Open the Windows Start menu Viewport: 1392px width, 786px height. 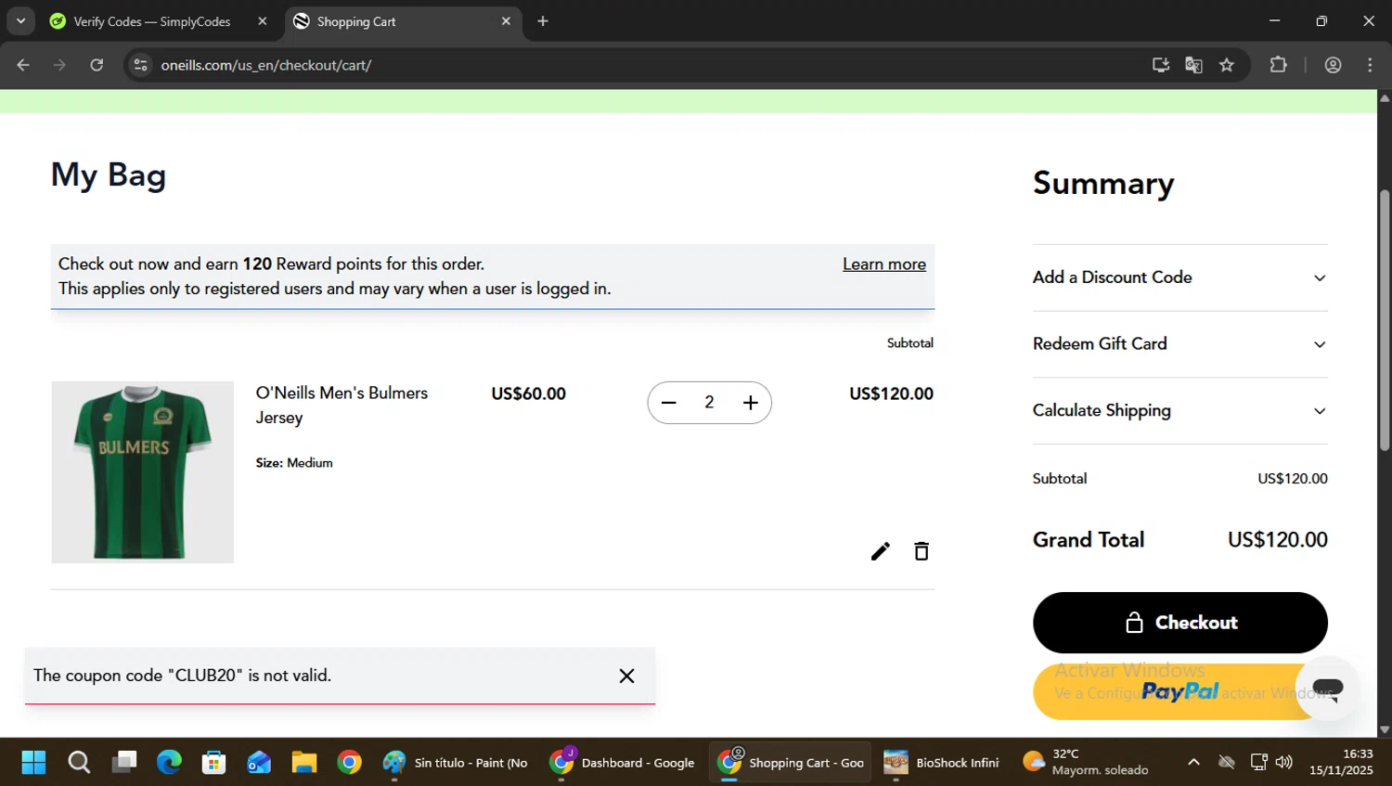click(x=33, y=763)
